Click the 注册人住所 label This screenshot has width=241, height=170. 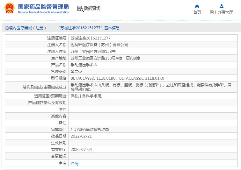click(57, 52)
